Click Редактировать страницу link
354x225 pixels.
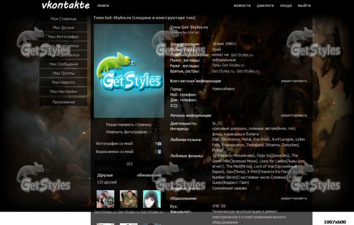click(129, 125)
